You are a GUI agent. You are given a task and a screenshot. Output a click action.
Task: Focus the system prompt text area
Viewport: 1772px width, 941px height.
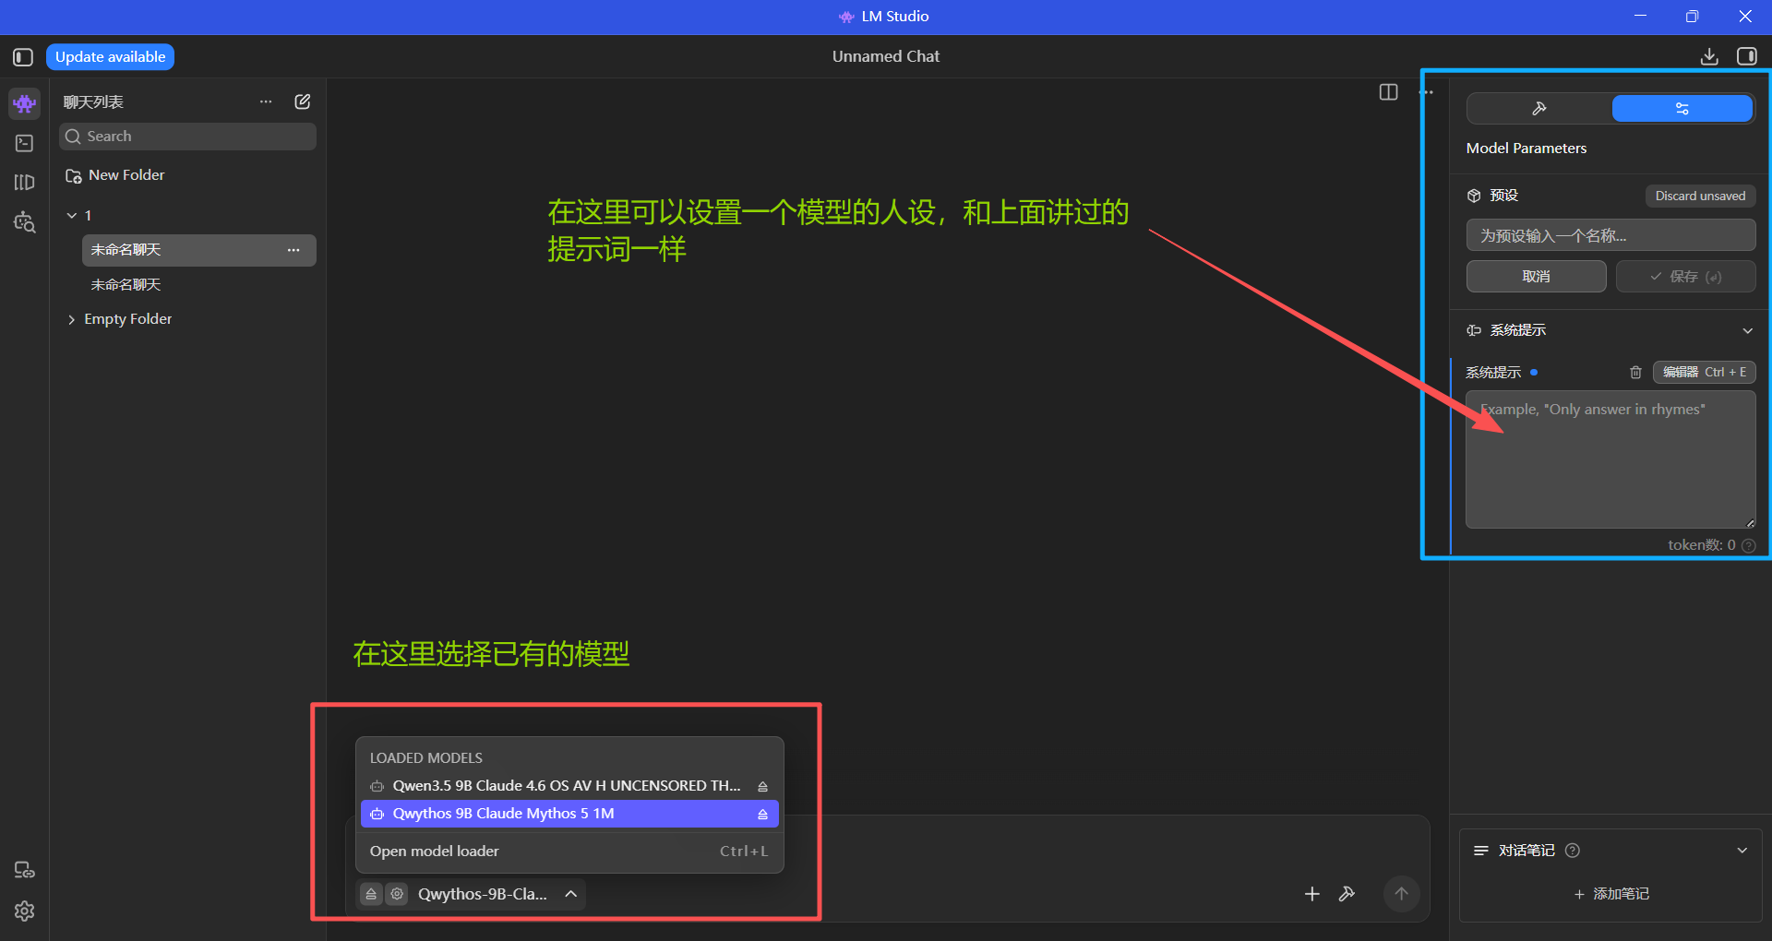coord(1610,459)
